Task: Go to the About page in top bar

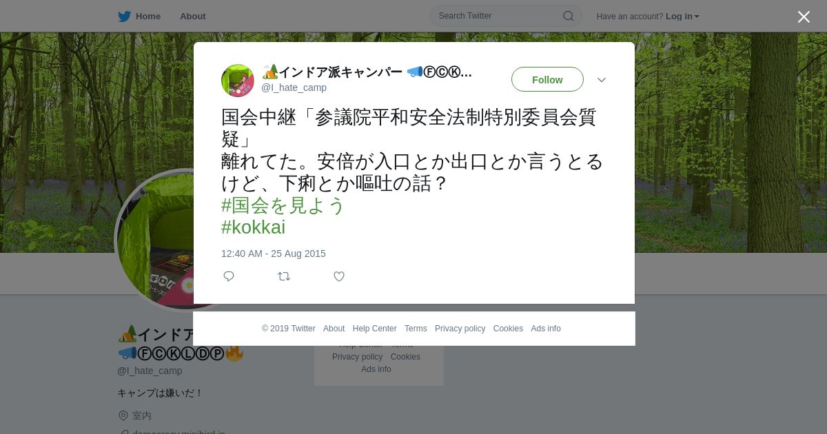Action: [x=193, y=17]
